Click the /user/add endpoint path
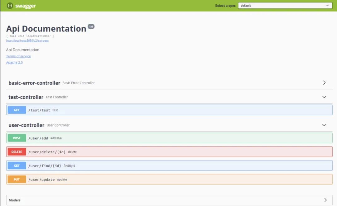This screenshot has width=337, height=206. pyautogui.click(x=38, y=138)
